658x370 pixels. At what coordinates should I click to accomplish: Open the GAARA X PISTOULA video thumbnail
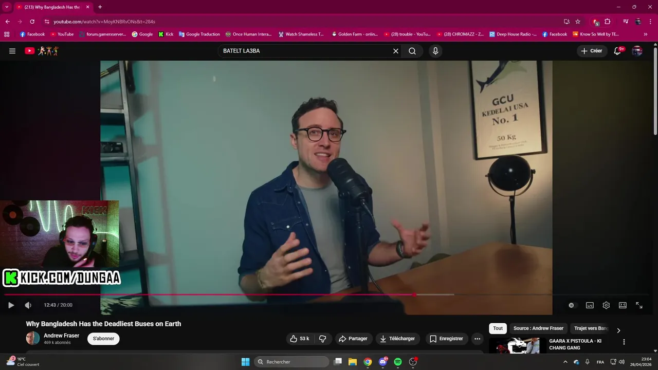pyautogui.click(x=517, y=345)
